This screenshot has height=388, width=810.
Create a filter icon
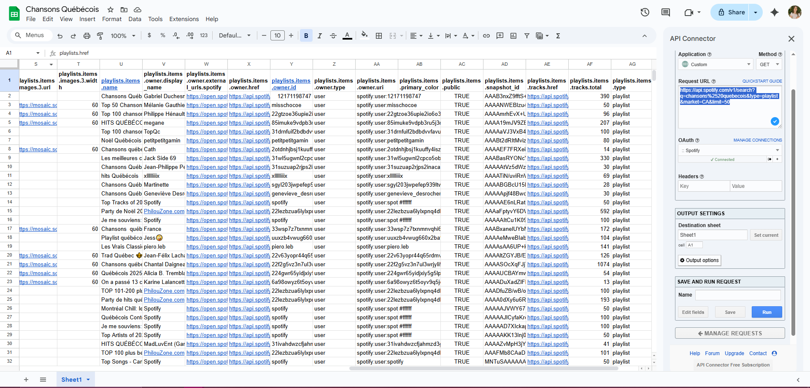click(x=527, y=36)
